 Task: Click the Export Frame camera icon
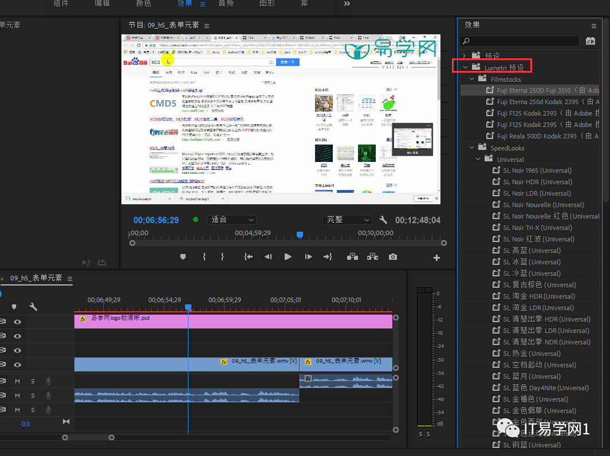pyautogui.click(x=392, y=257)
